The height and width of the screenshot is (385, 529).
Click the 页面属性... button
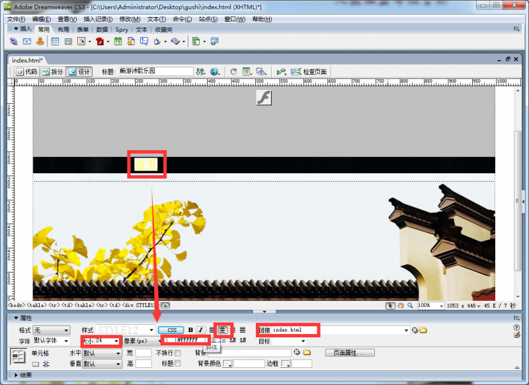tap(350, 353)
